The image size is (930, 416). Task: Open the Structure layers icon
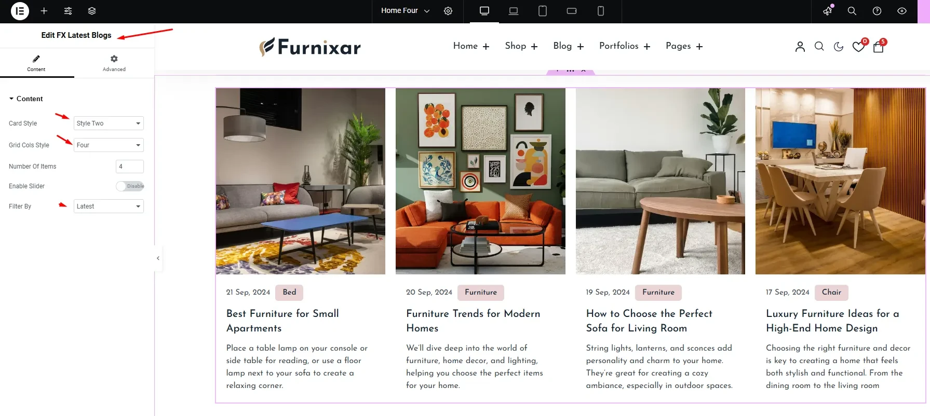[x=92, y=11]
